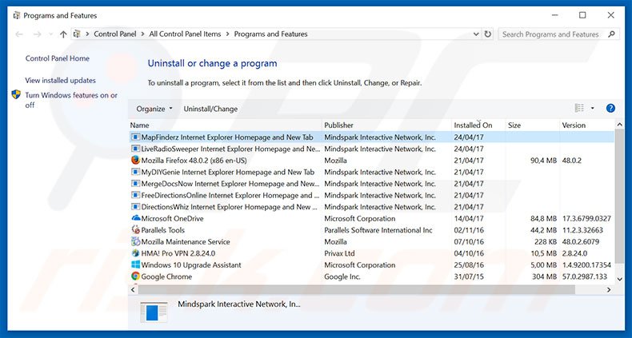Click the address bar Control Panel icon

click(77, 34)
